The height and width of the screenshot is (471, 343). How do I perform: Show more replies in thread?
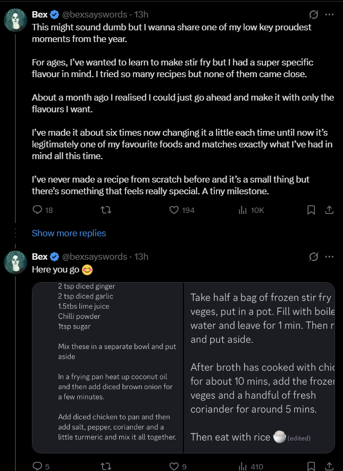[x=69, y=233]
